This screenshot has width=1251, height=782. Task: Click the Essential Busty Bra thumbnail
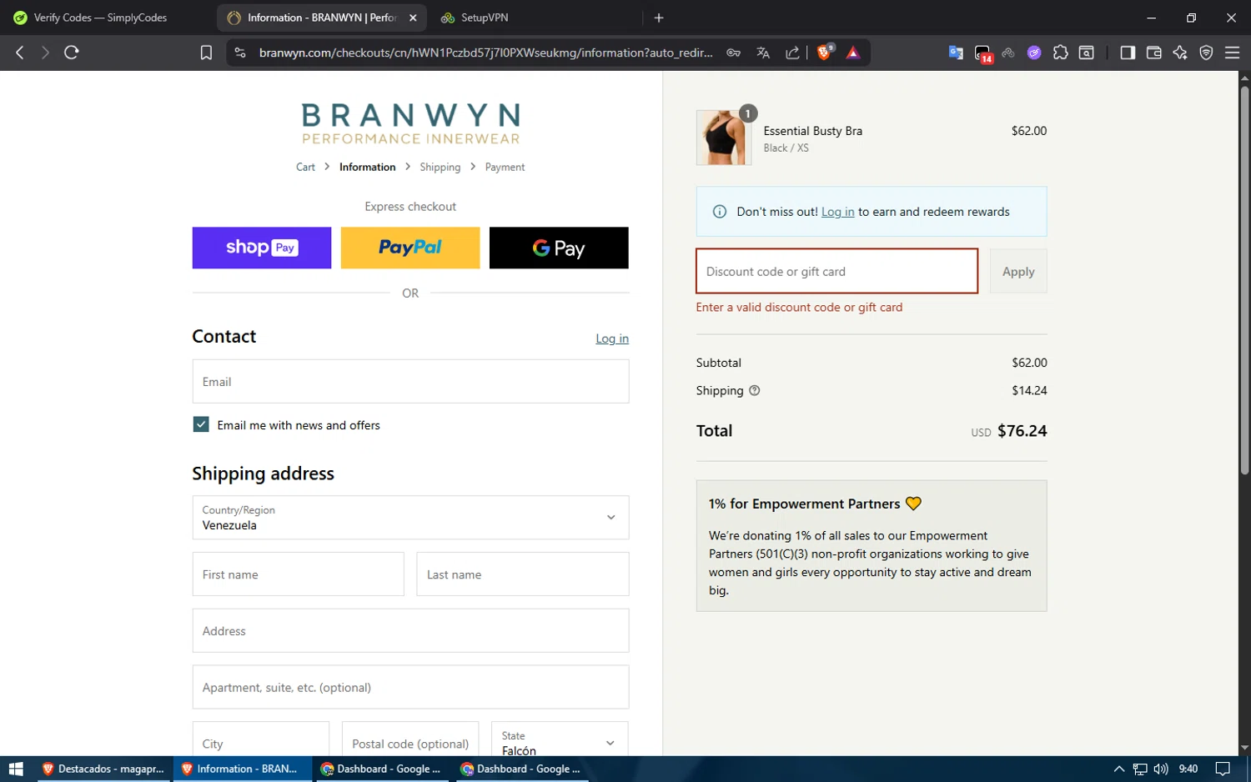pos(723,138)
